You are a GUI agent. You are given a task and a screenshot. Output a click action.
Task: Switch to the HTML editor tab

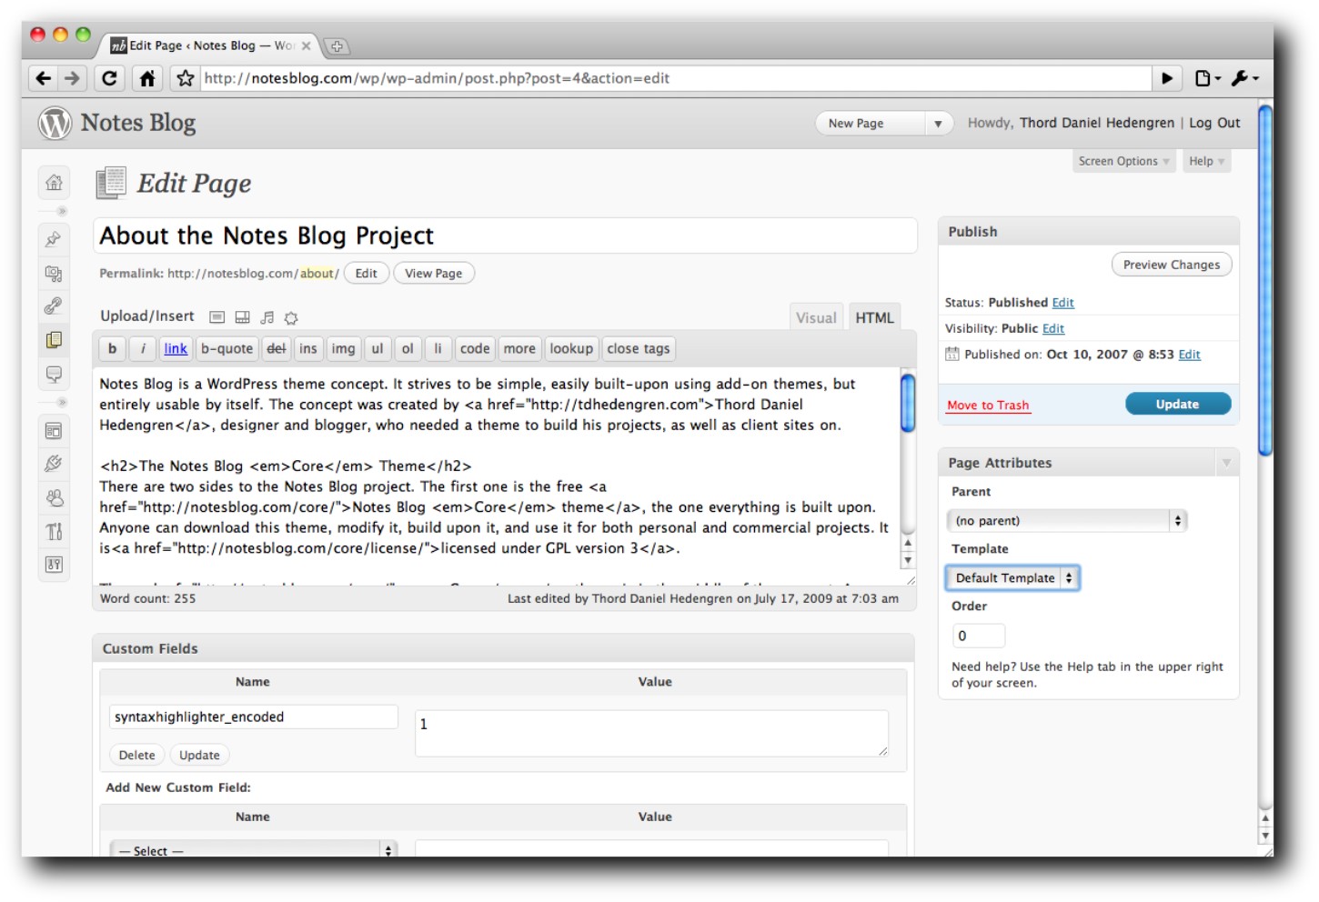click(874, 317)
